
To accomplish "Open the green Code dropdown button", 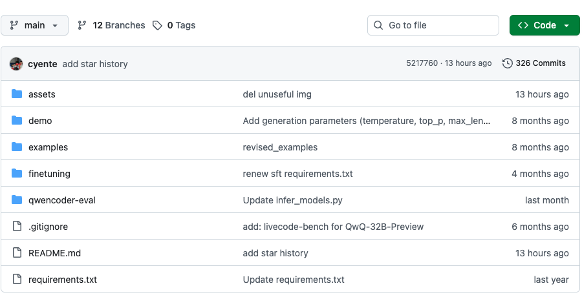I will click(x=544, y=25).
